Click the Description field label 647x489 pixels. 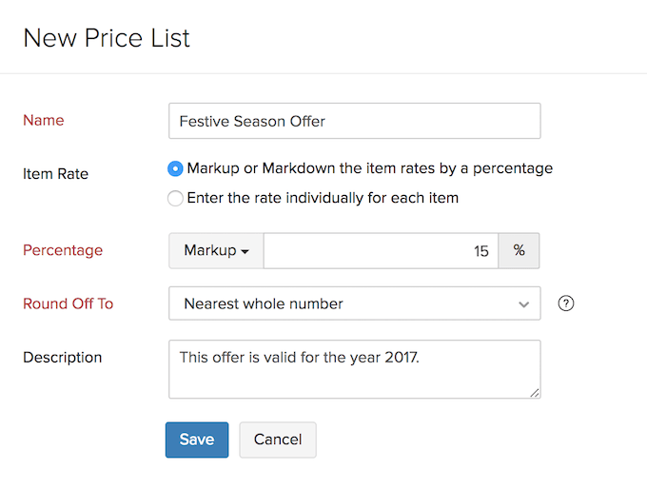pyautogui.click(x=62, y=358)
